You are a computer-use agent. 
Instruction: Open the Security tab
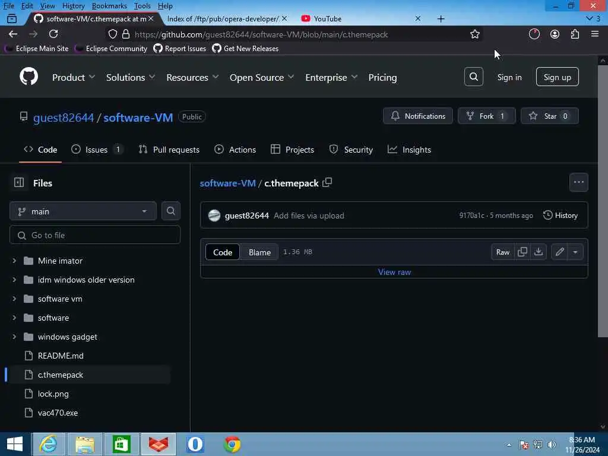351,149
